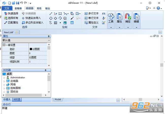
Task: Expand the 控制面板 tree node
Action: [x=4, y=88]
